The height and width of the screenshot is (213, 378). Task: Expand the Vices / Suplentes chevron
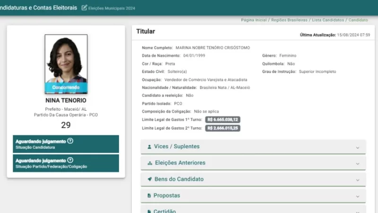pos(358,147)
